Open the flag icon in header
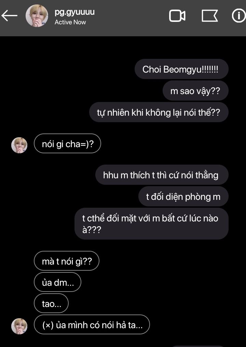The width and height of the screenshot is (246, 347). point(209,16)
